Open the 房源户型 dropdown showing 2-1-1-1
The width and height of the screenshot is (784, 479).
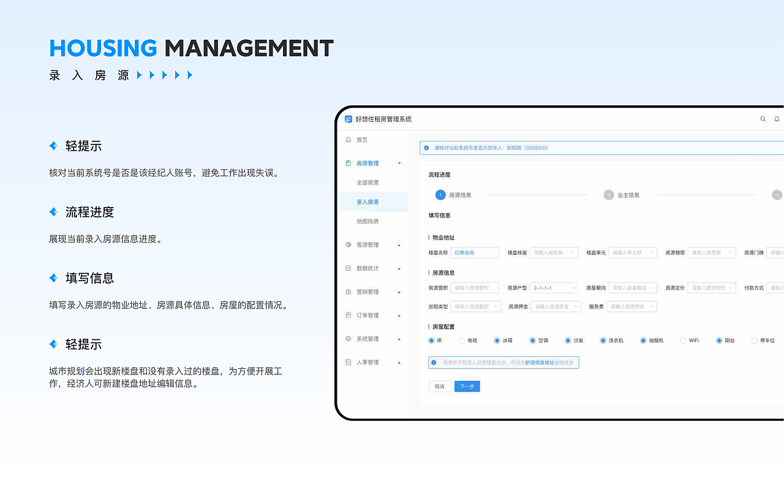coord(554,288)
